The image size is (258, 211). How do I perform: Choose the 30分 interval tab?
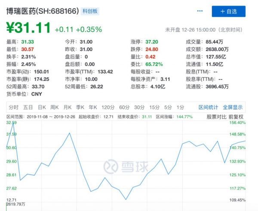[x=139, y=107]
